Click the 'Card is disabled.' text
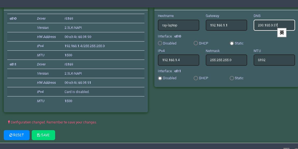 pos(77,92)
